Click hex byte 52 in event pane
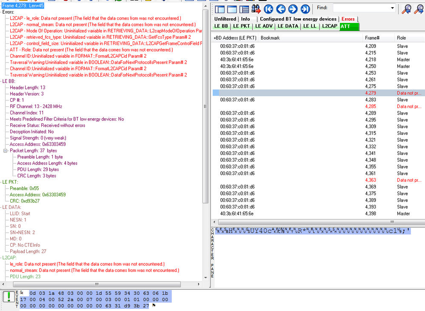Viewport: 425px width, 311px height. click(61, 300)
